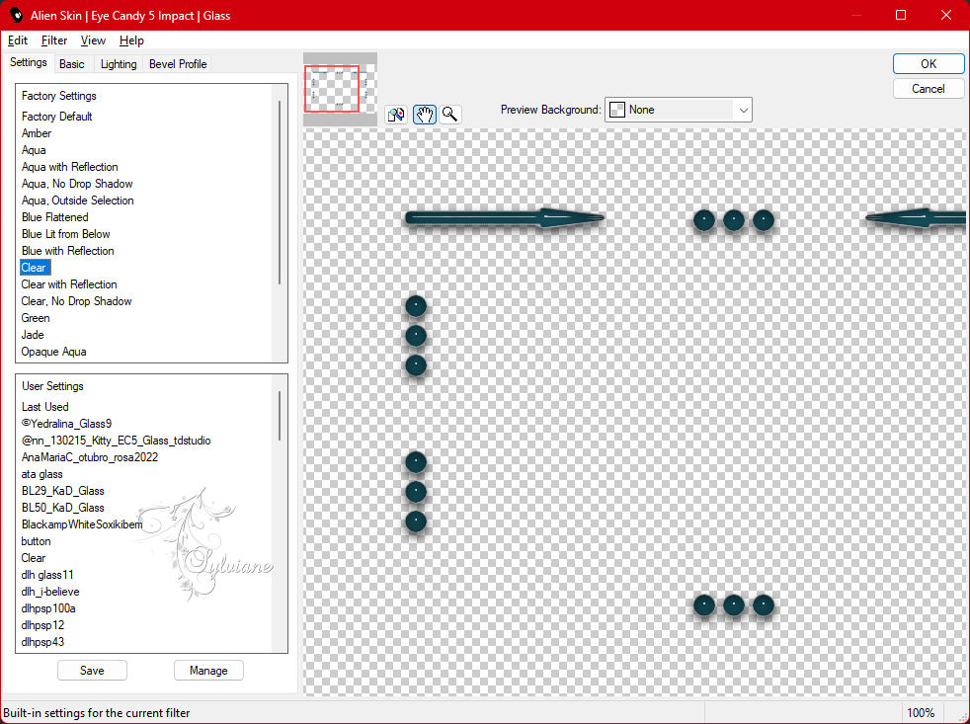Toggle the original/preview comparison icon
970x724 pixels.
(x=396, y=115)
